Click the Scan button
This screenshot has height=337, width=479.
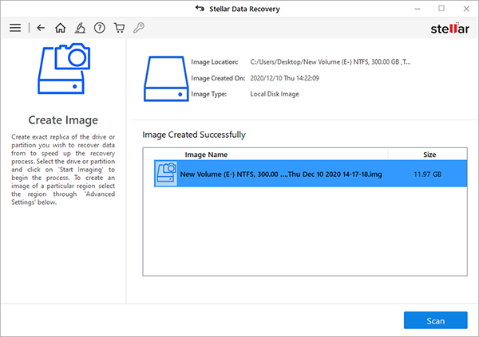click(x=435, y=320)
